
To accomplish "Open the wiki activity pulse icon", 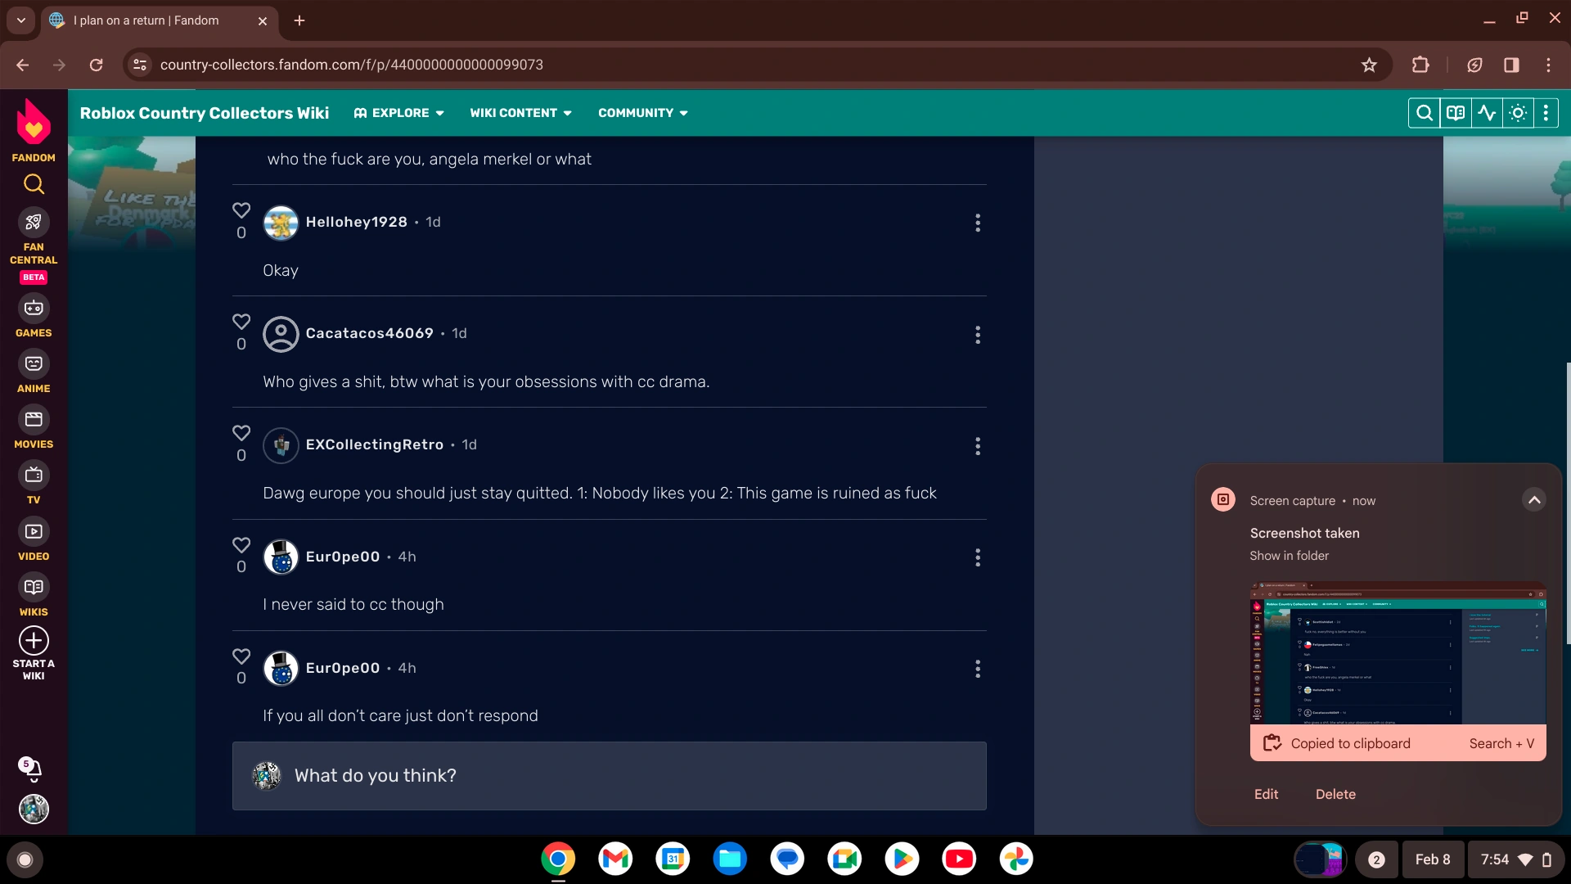I will coord(1487,113).
